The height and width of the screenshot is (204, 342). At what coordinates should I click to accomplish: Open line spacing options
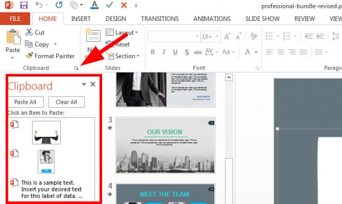[x=336, y=36]
